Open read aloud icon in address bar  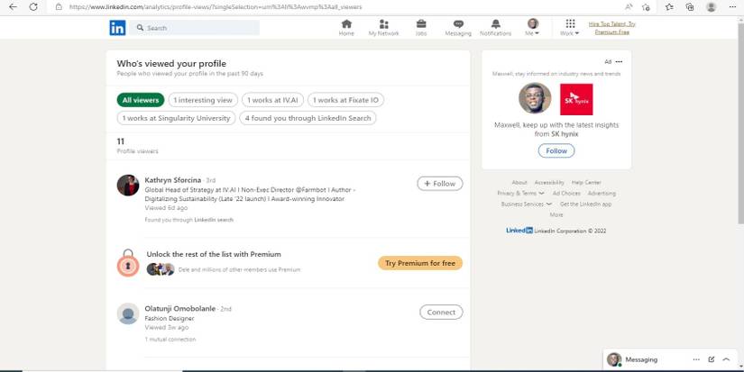click(629, 7)
